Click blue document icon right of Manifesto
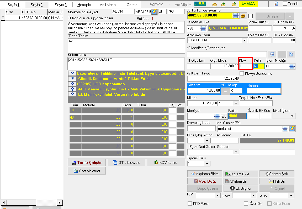The image size is (302, 209). pos(291,54)
